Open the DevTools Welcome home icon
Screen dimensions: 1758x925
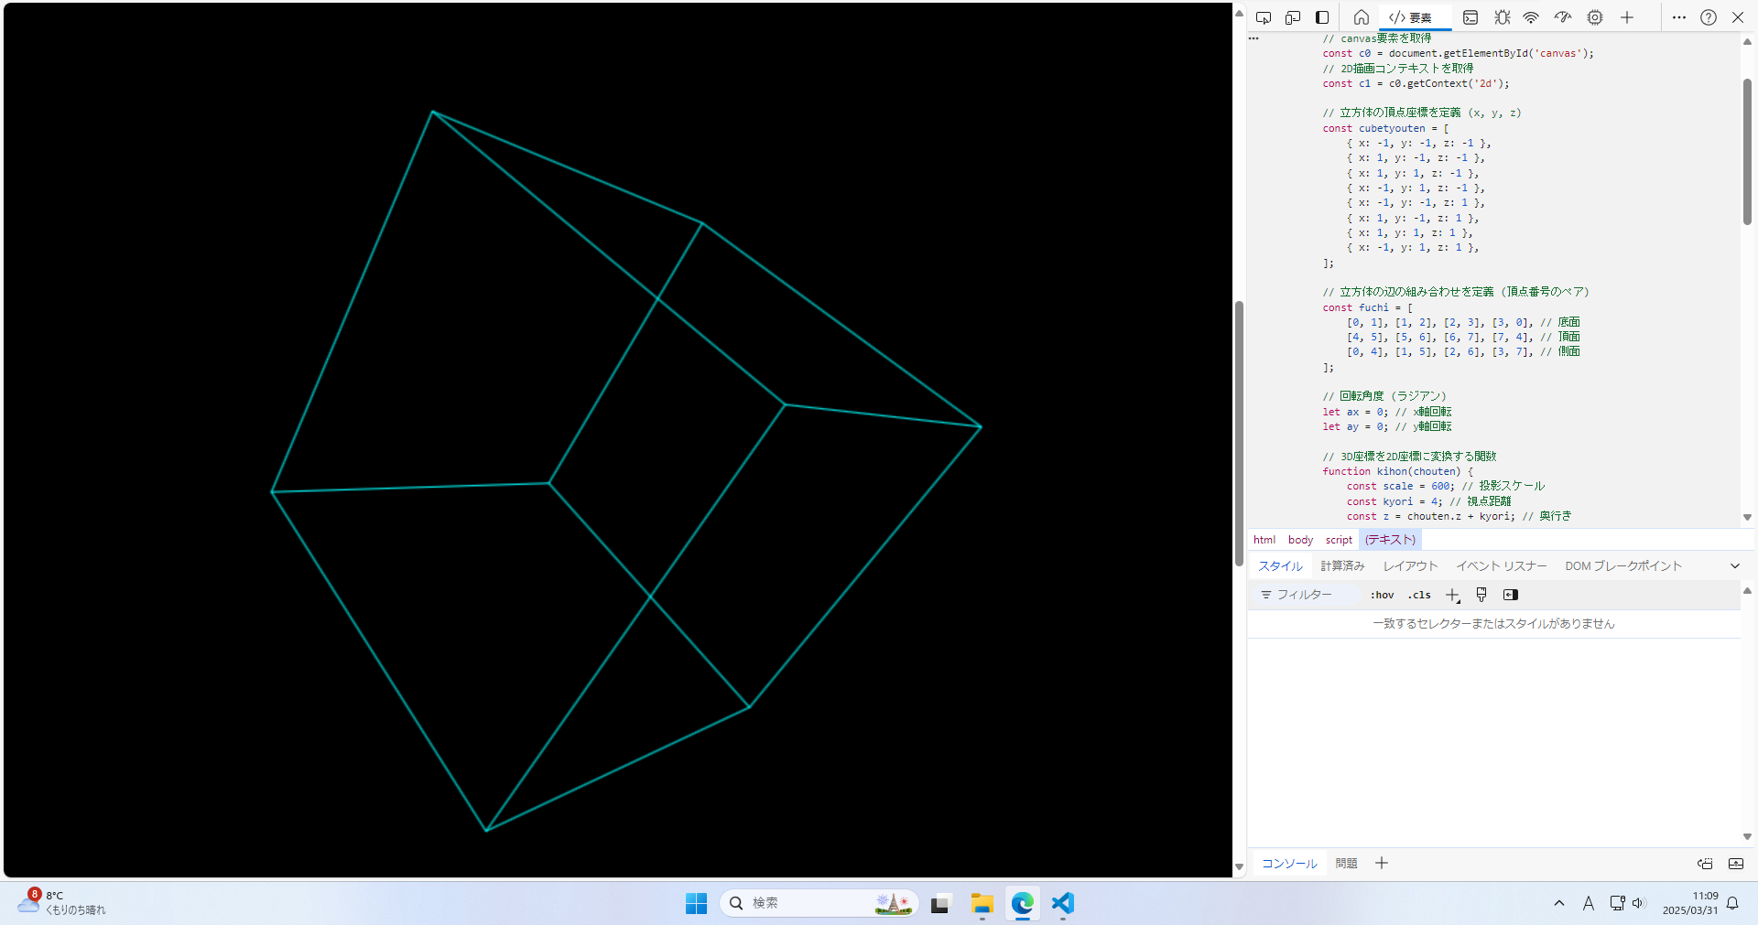coord(1362,17)
